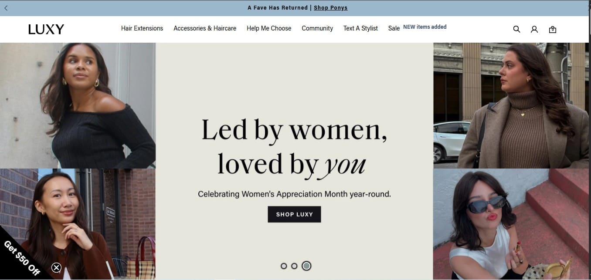591x280 pixels.
Task: Open the shopping bag cart icon
Action: [553, 29]
